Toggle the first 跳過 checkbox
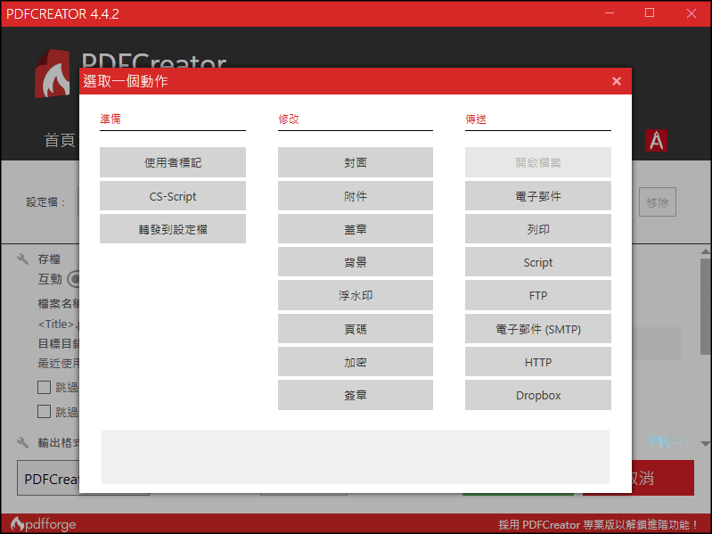The image size is (712, 534). point(44,387)
